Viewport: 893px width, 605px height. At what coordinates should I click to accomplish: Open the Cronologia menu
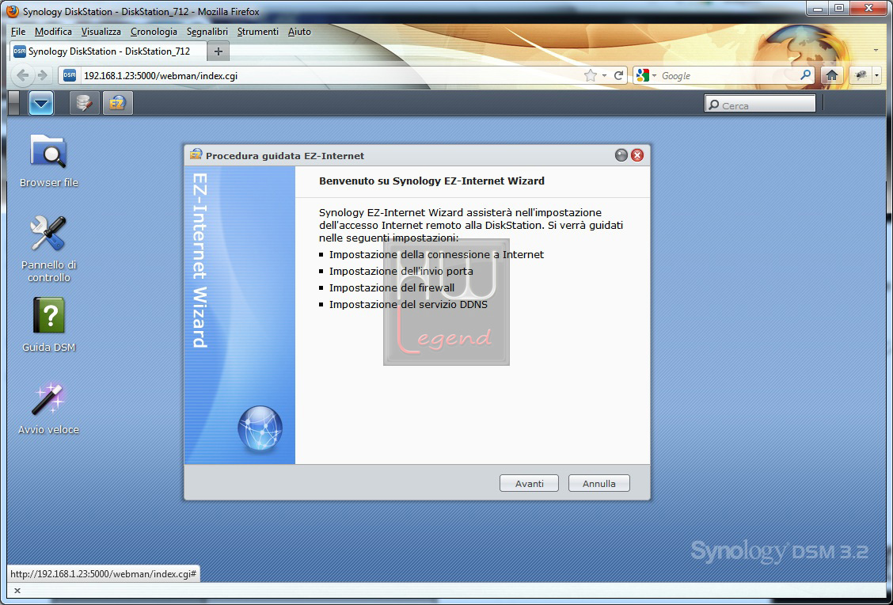click(154, 32)
